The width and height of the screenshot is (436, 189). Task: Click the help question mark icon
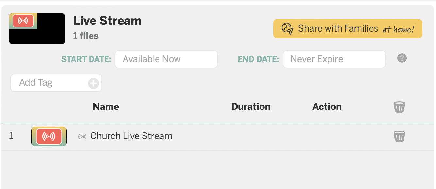[402, 58]
